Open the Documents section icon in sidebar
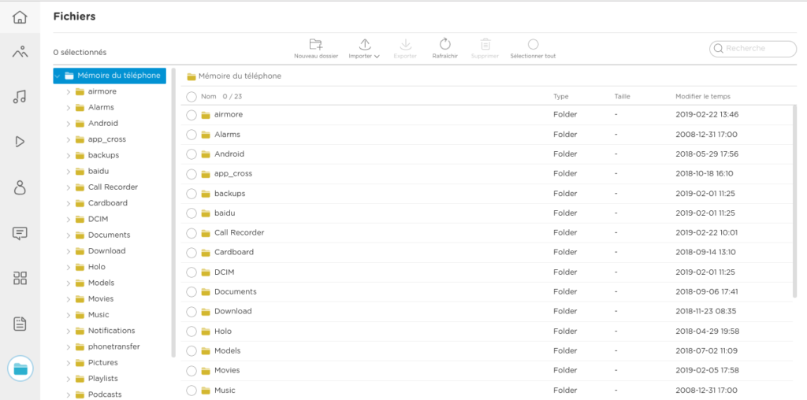The width and height of the screenshot is (807, 400). (20, 324)
